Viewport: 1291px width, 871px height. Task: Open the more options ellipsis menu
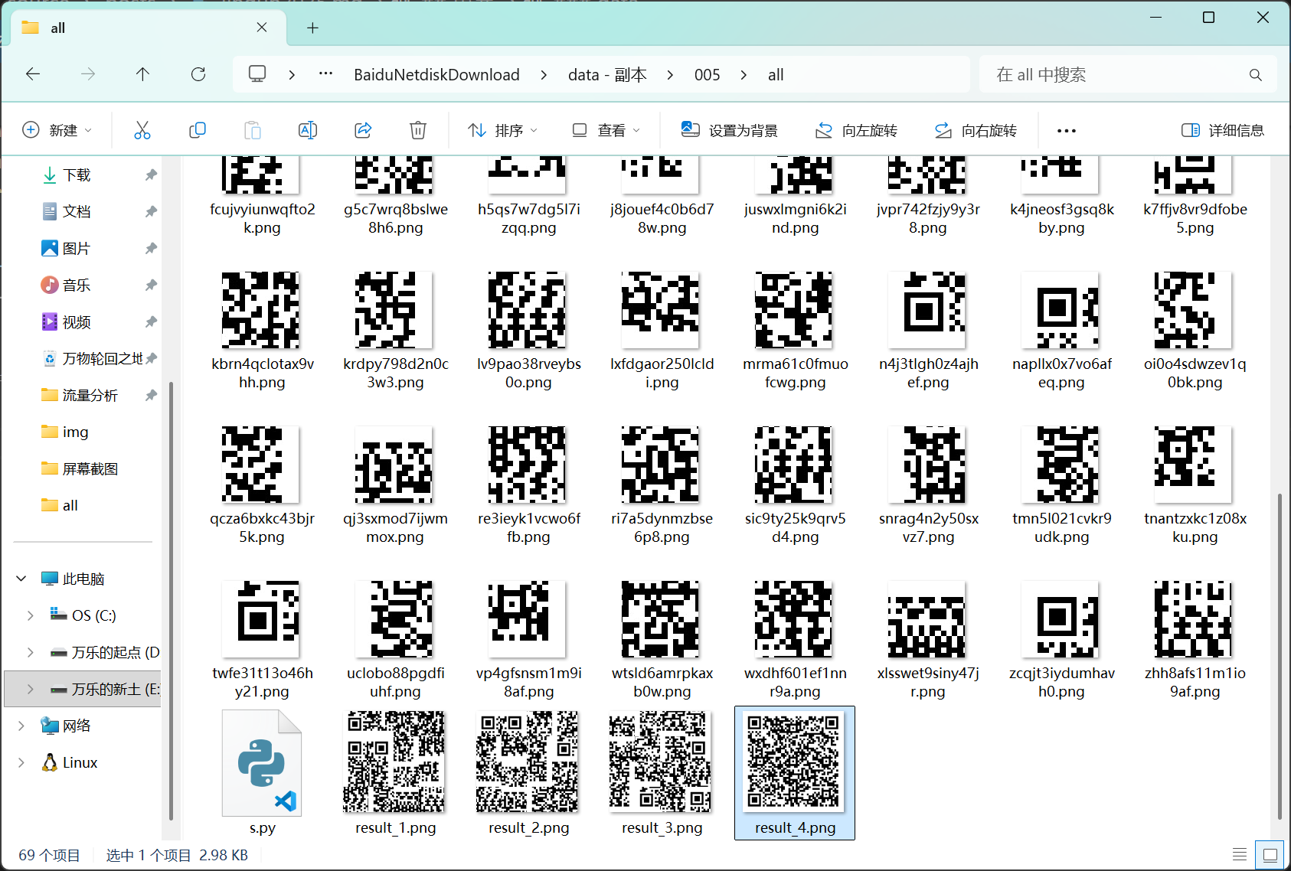point(1067,131)
